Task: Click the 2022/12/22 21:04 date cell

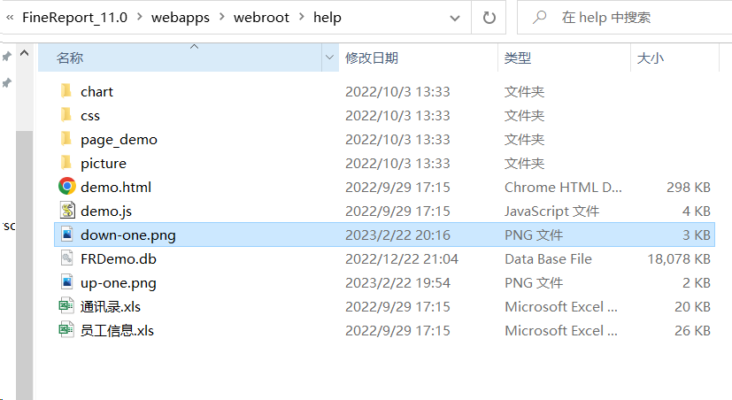Action: [402, 258]
